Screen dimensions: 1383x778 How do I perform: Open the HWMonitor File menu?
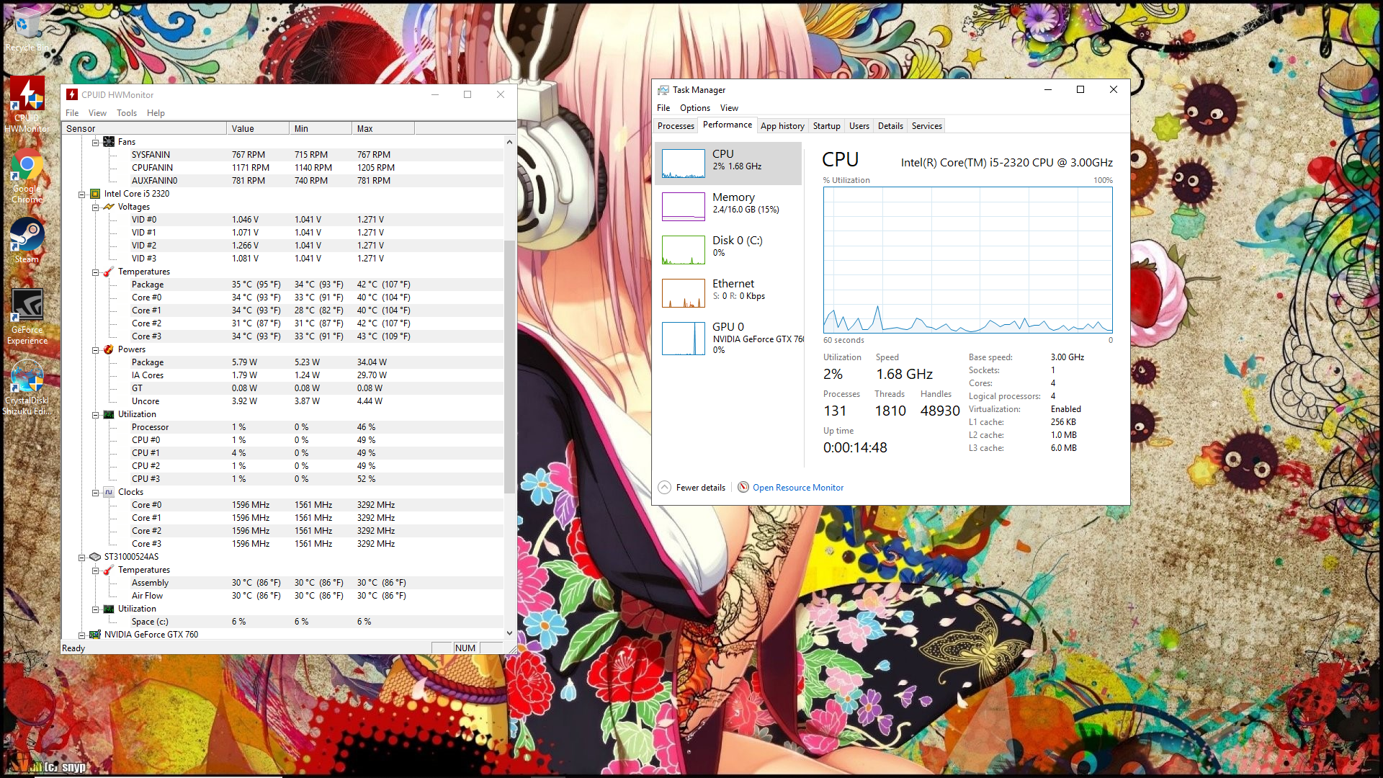[72, 113]
